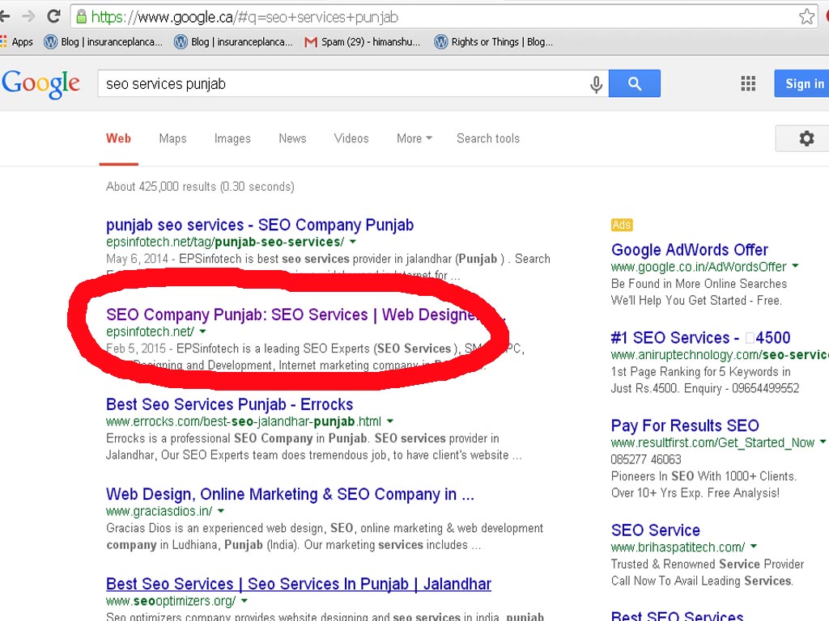The width and height of the screenshot is (829, 621).
Task: Click text Trusted & Renowned Service Provider
Action: [x=708, y=564]
